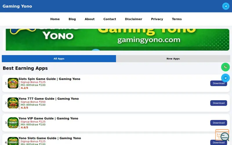
Task: Click 'Signup Bonus ₹350' text
Action: (33, 102)
